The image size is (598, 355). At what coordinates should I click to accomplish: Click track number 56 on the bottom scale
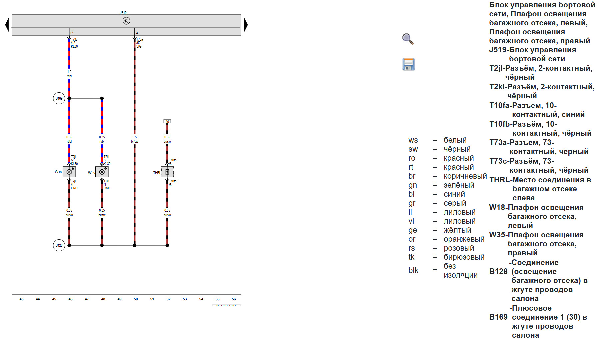click(234, 299)
